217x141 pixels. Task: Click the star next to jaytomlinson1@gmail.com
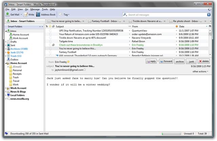coord(85,70)
